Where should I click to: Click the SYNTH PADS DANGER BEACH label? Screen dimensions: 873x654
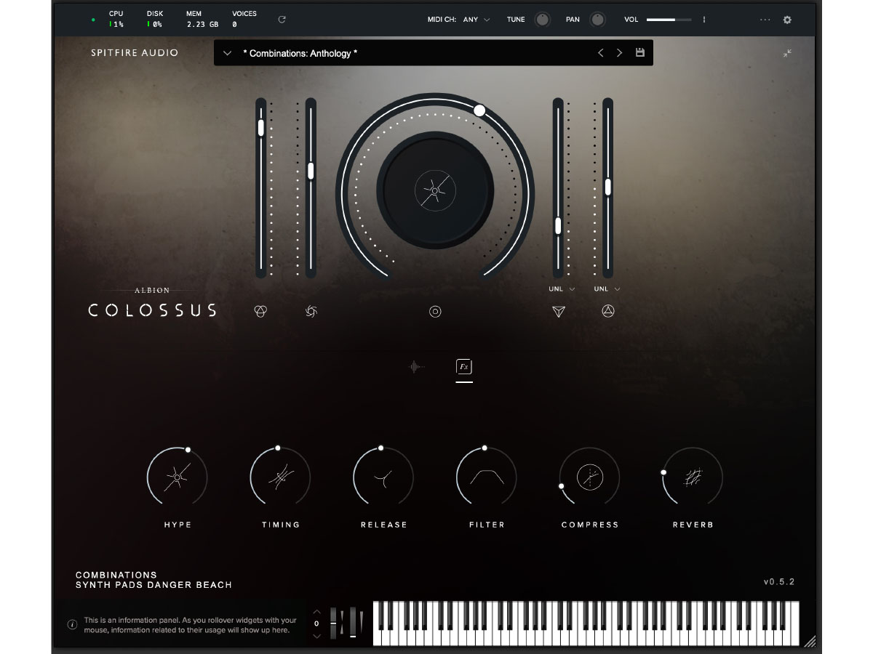(x=154, y=584)
